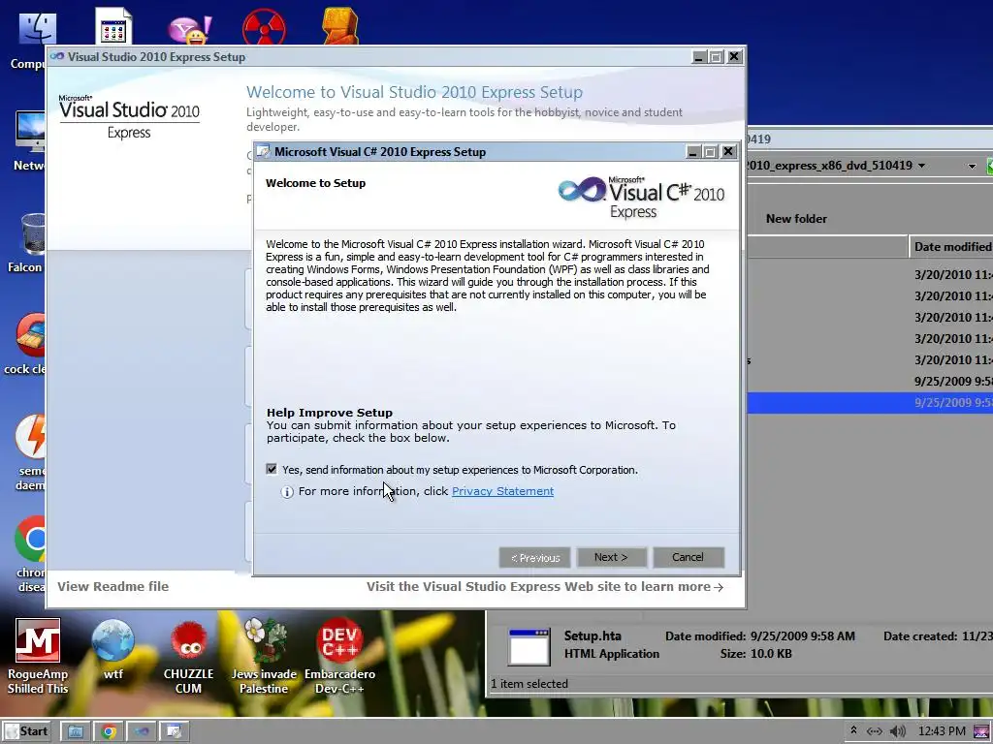The height and width of the screenshot is (744, 993).
Task: Open the red fuzzy Chuzzle desktop icon
Action: [189, 656]
